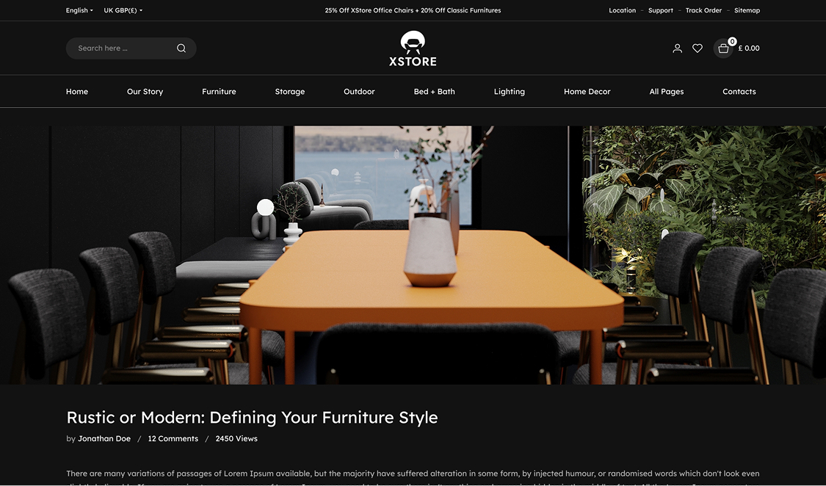Open the wishlist heart icon
Viewport: 826px width, 486px height.
(698, 48)
